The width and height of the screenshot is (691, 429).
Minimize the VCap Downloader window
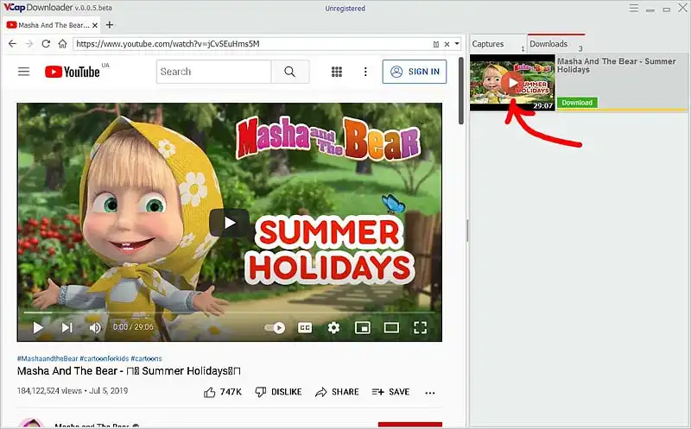pos(650,9)
